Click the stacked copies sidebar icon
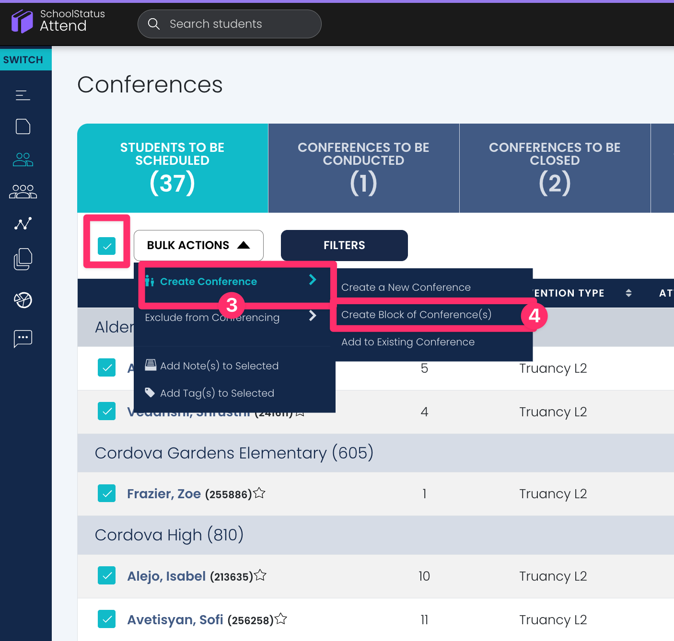This screenshot has height=641, width=674. click(x=23, y=259)
